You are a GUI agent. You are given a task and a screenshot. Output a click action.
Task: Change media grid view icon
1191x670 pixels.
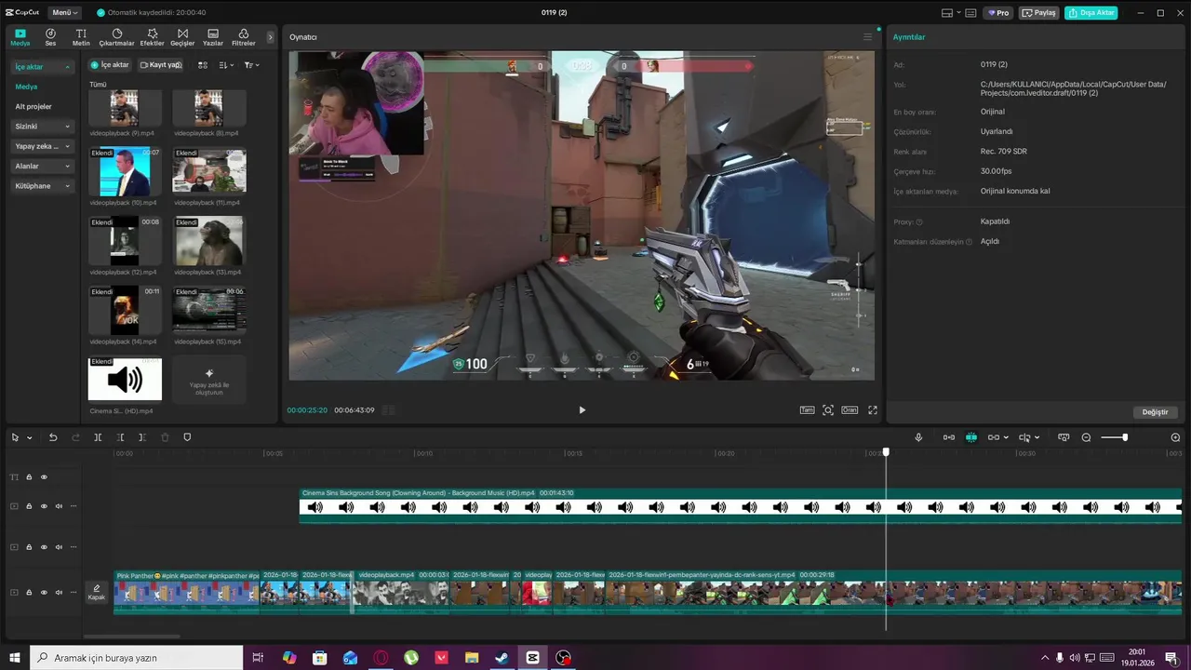pyautogui.click(x=203, y=65)
